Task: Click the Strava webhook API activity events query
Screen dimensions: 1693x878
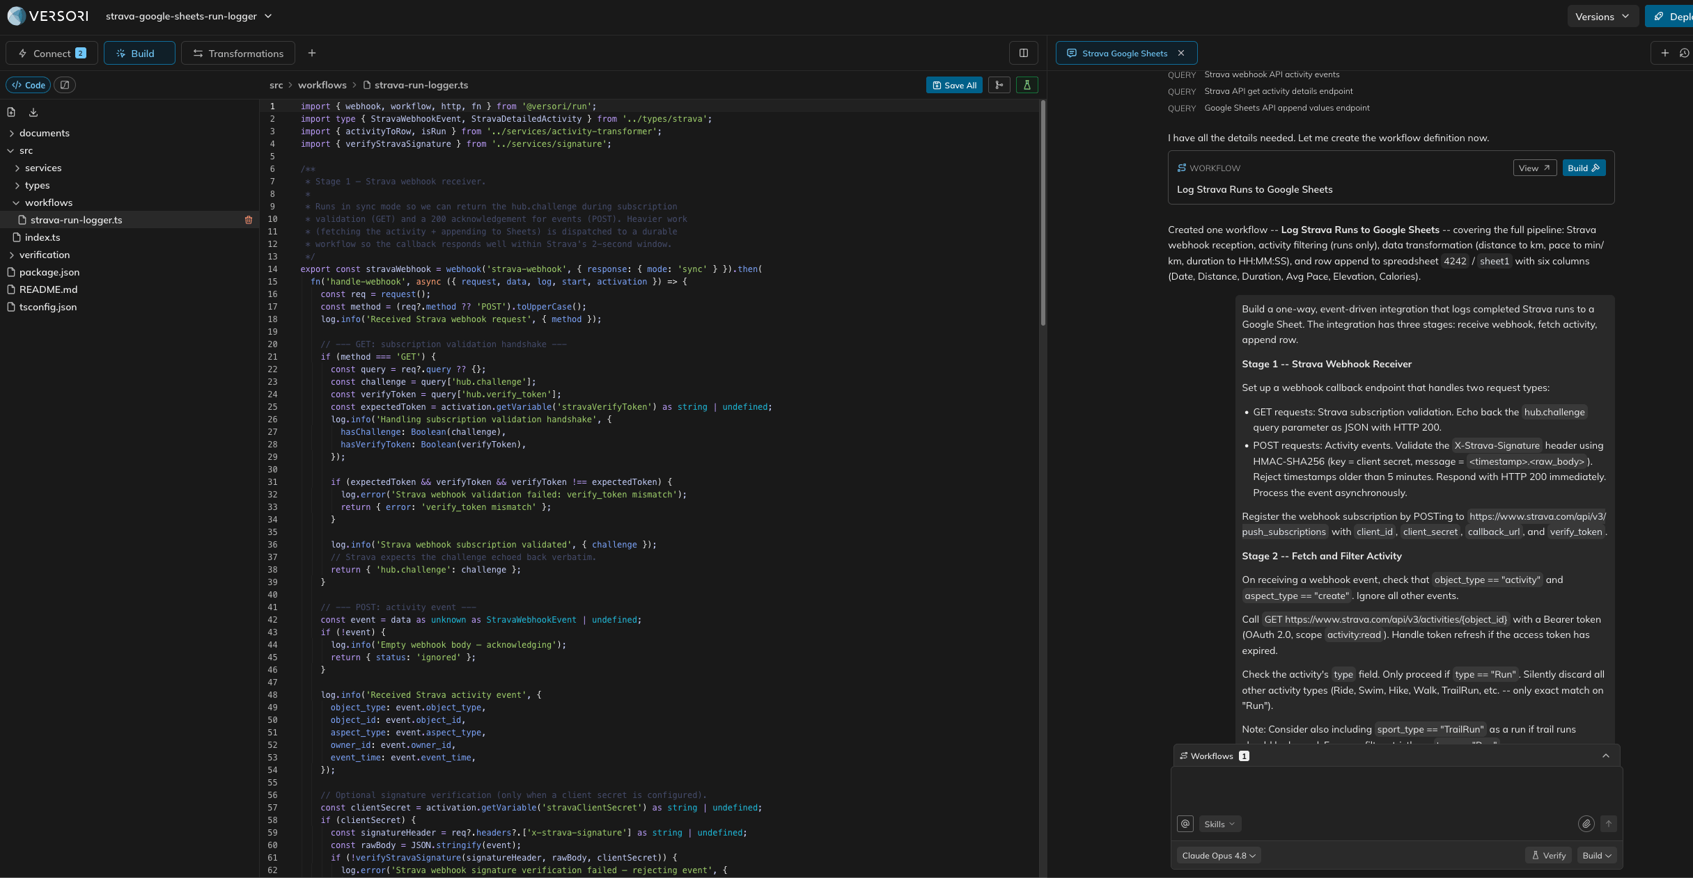Action: click(x=1271, y=74)
